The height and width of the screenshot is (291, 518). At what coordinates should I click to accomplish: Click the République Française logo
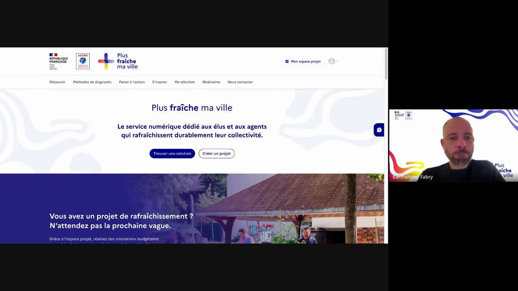[x=58, y=61]
